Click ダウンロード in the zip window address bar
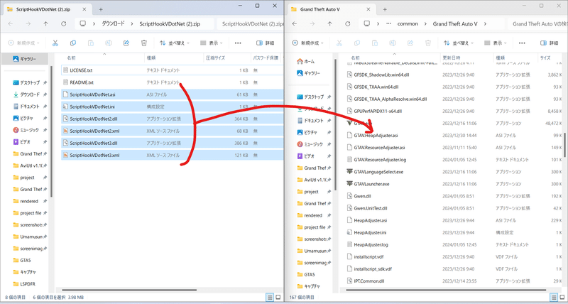 (x=113, y=24)
